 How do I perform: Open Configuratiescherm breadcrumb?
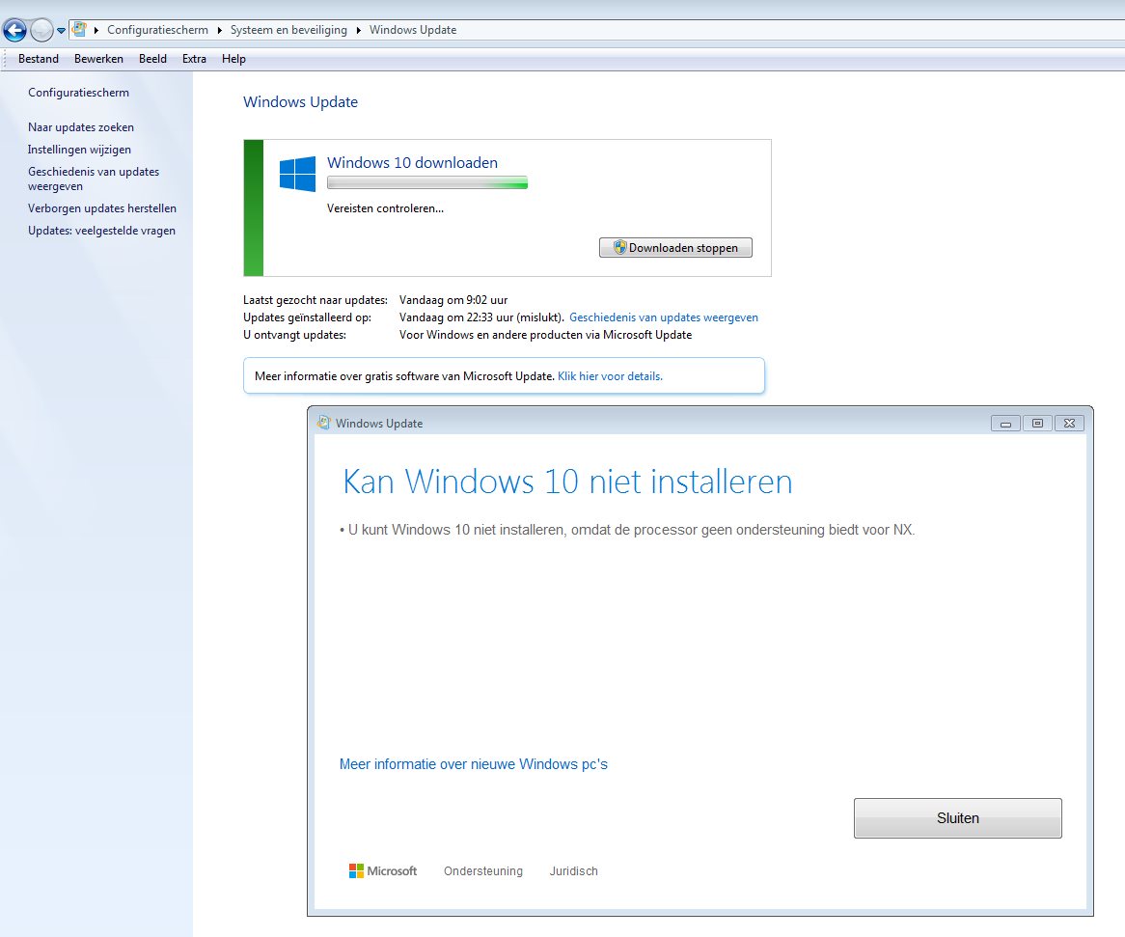(x=158, y=30)
